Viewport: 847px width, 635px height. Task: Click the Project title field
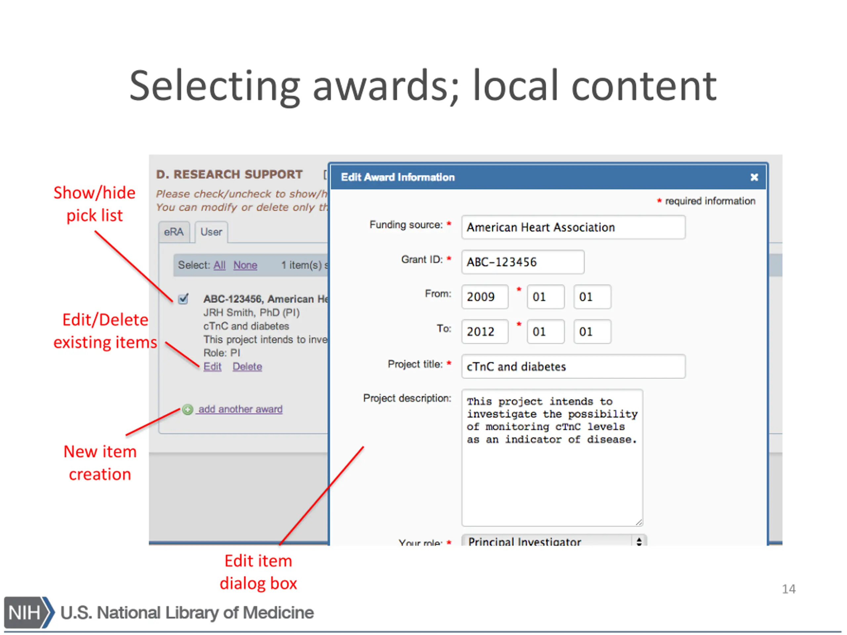pyautogui.click(x=573, y=367)
